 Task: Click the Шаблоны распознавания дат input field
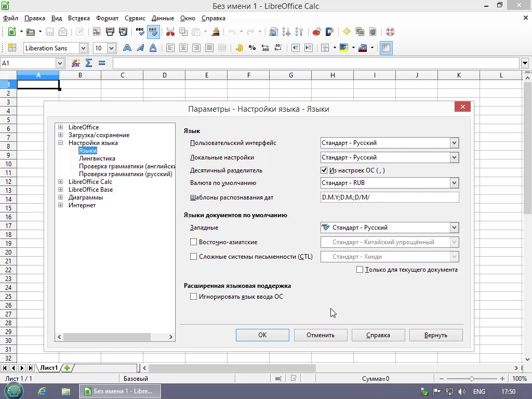point(390,197)
